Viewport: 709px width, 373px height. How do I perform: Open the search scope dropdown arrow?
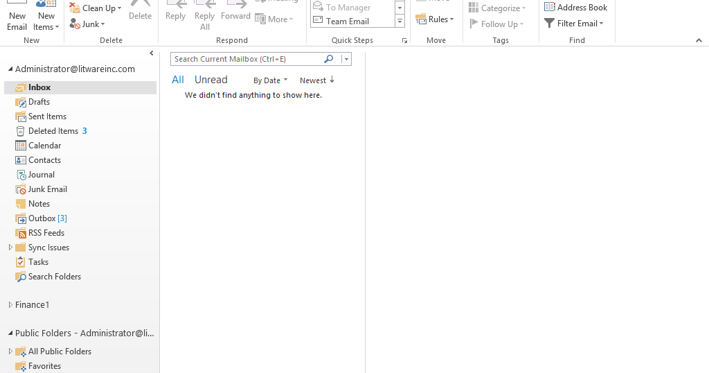(x=346, y=60)
